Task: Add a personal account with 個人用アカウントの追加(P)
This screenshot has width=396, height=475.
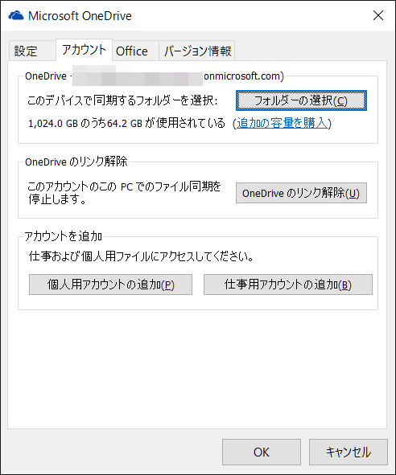Action: (x=110, y=285)
